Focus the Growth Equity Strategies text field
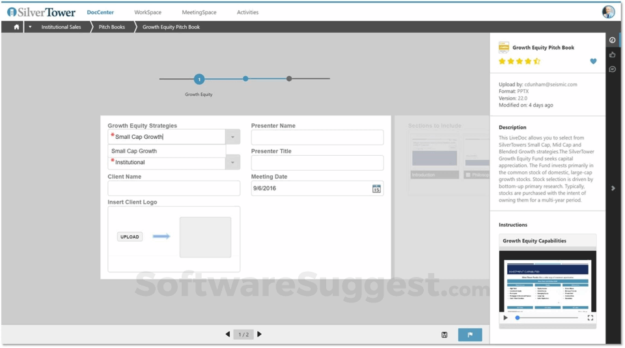Image resolution: width=625 pixels, height=348 pixels. [x=167, y=137]
